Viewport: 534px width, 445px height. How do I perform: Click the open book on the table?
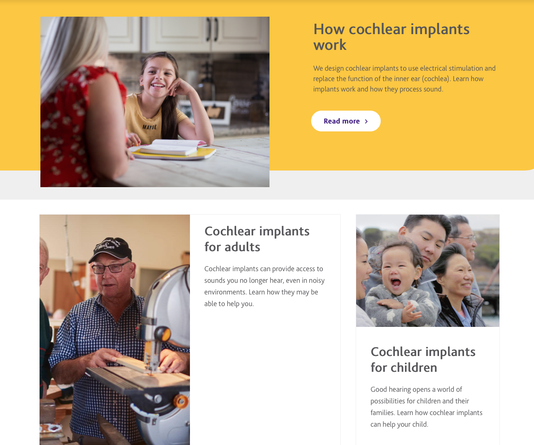(x=171, y=148)
